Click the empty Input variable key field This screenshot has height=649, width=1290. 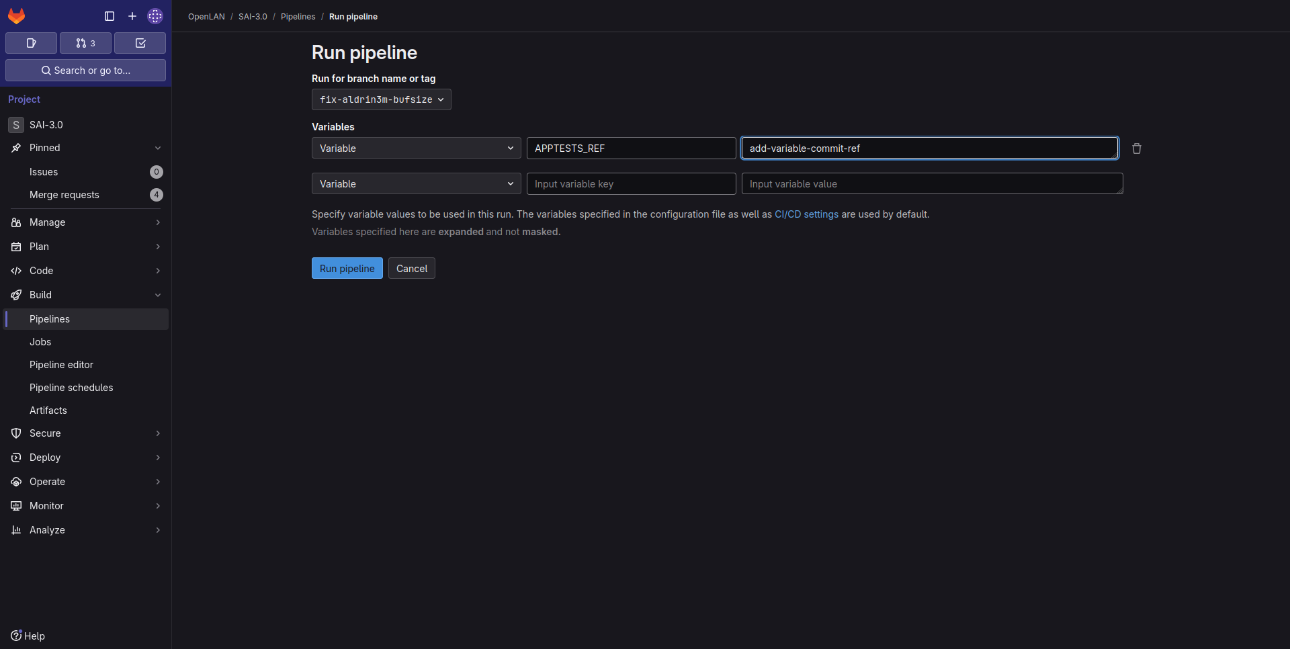tap(631, 184)
